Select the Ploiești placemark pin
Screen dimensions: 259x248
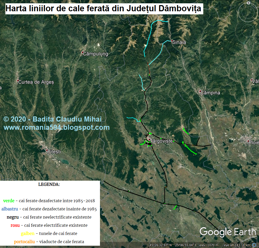[x=248, y=141]
